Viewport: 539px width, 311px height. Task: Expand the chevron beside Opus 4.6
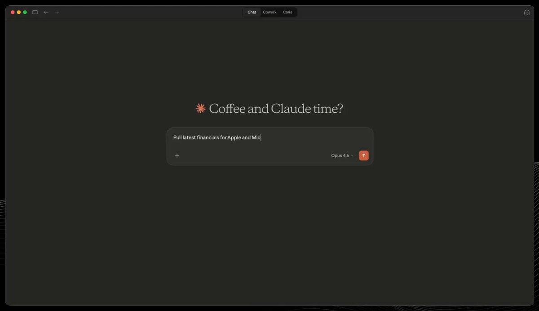pyautogui.click(x=352, y=155)
